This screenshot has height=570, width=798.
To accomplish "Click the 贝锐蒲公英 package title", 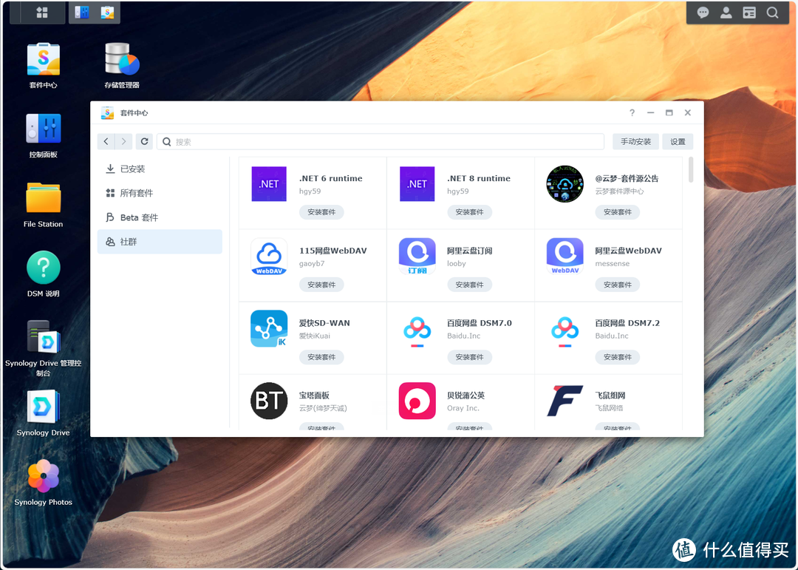I will [465, 396].
